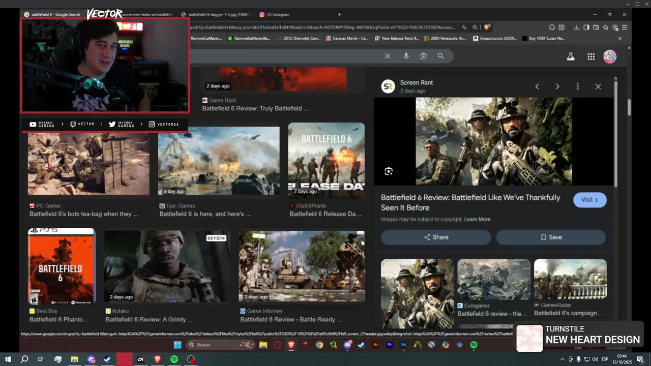The width and height of the screenshot is (651, 366).
Task: Open Eurogamer related image thumbnail
Action: [x=494, y=280]
